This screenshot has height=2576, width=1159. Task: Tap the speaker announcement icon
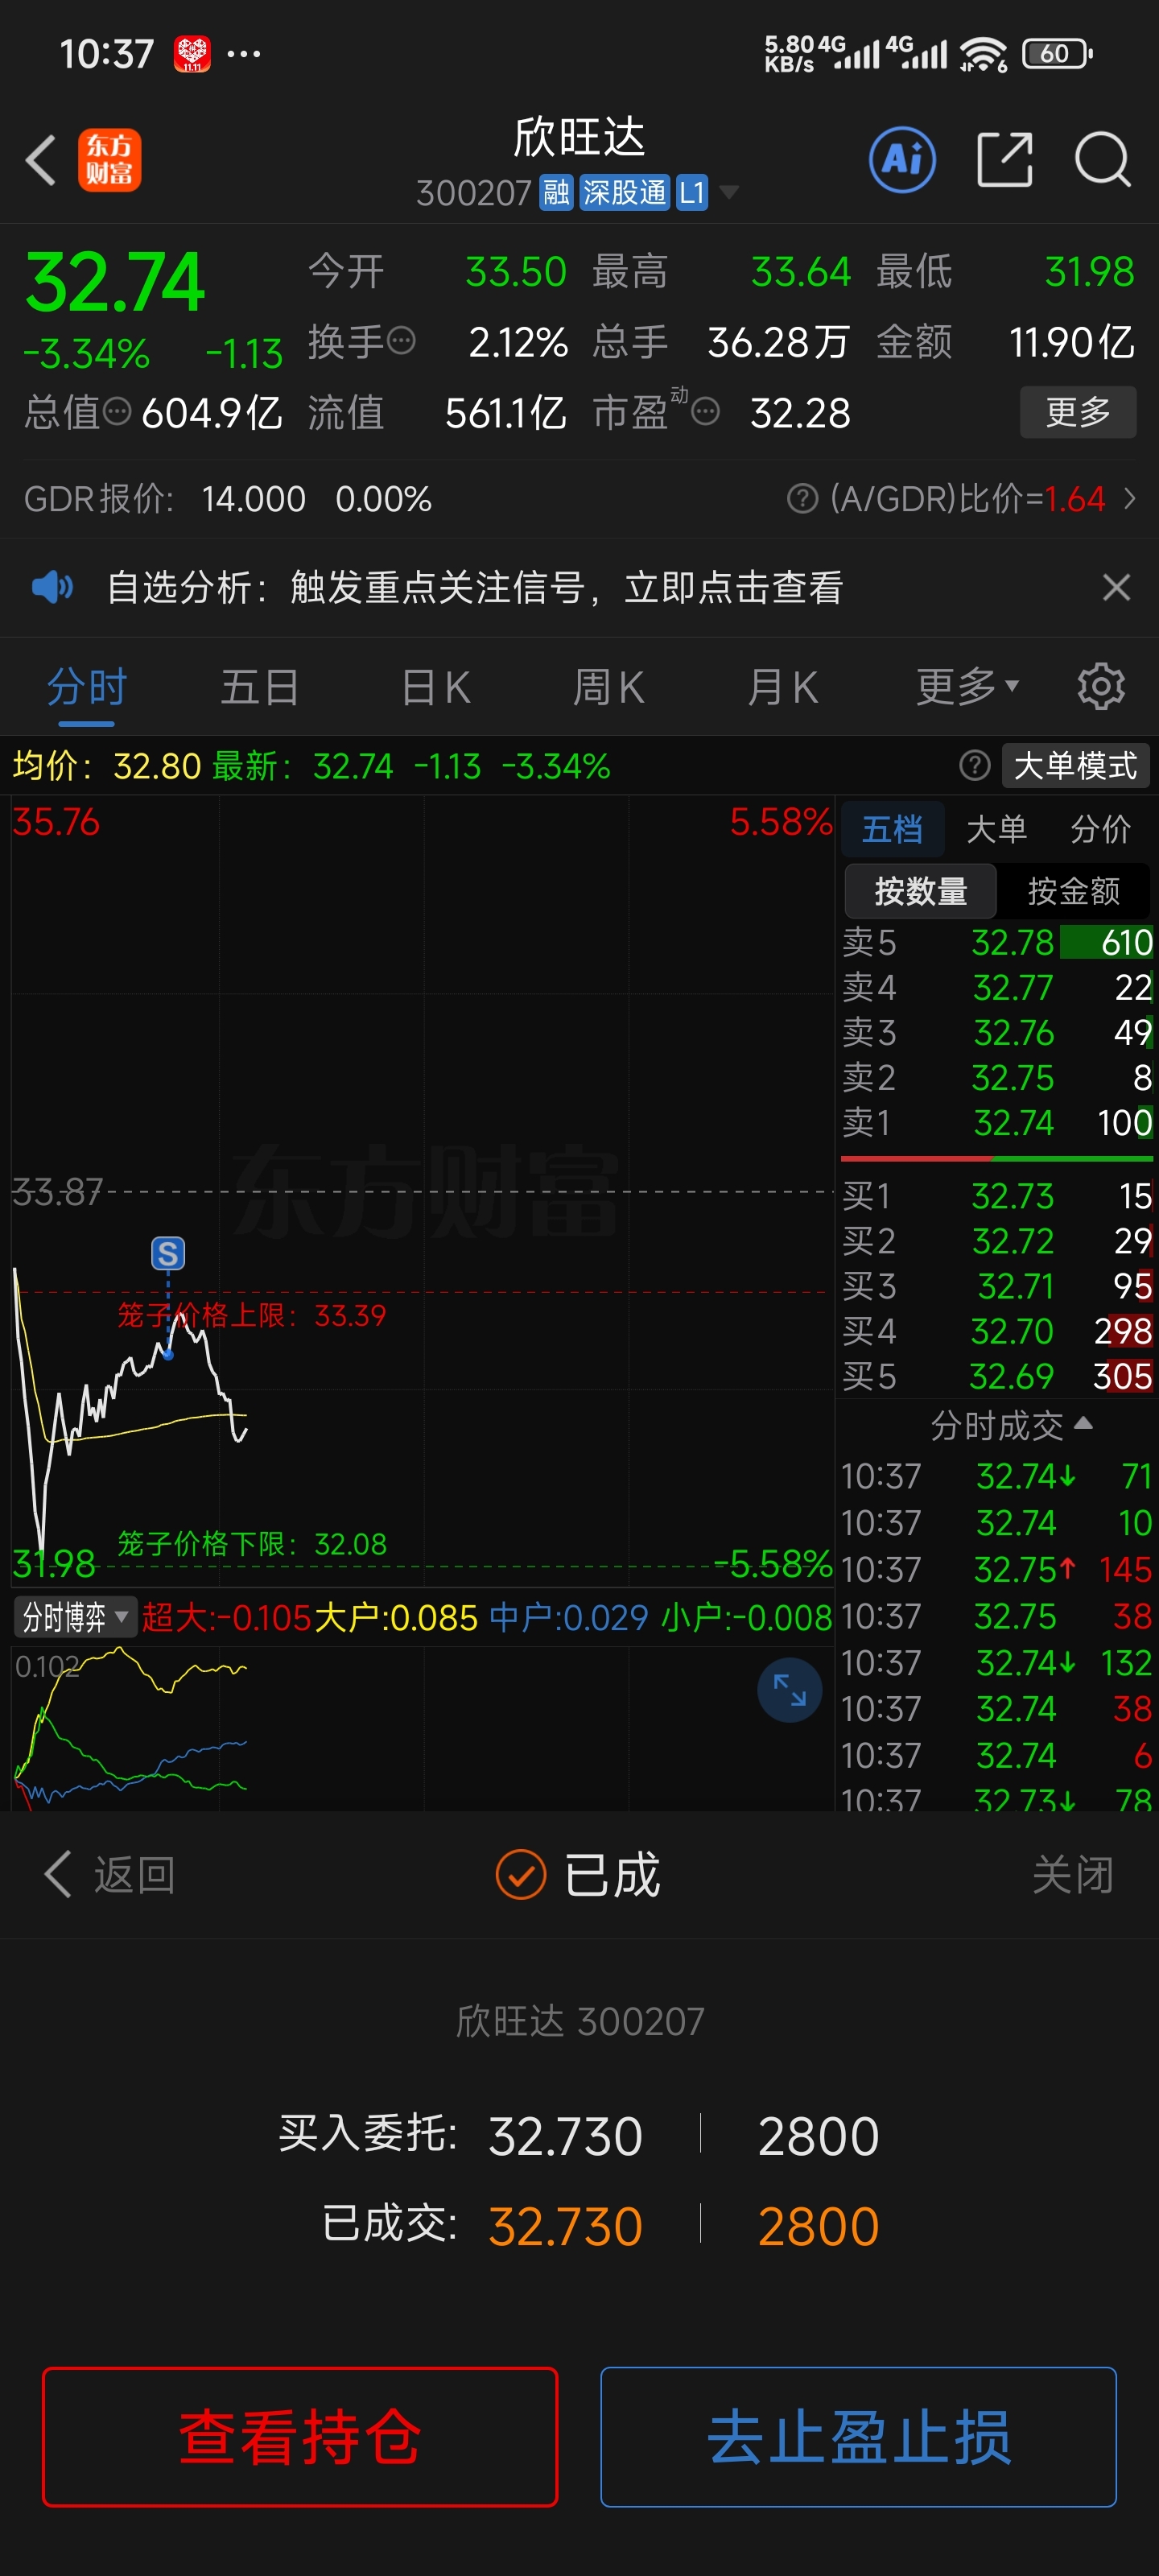pyautogui.click(x=52, y=587)
